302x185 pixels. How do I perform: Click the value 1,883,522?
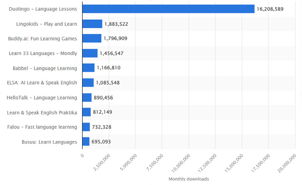tap(116, 24)
